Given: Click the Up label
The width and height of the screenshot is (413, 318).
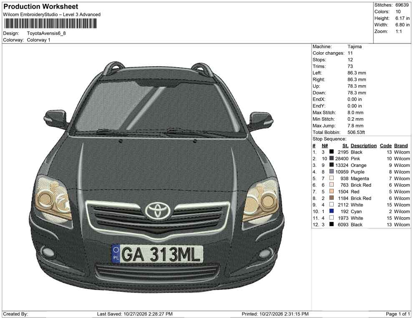Looking at the screenshot, I should point(316,86).
